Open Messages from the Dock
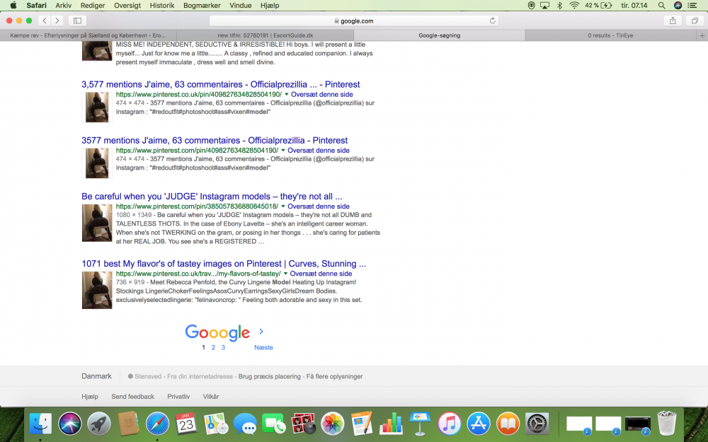 [245, 424]
